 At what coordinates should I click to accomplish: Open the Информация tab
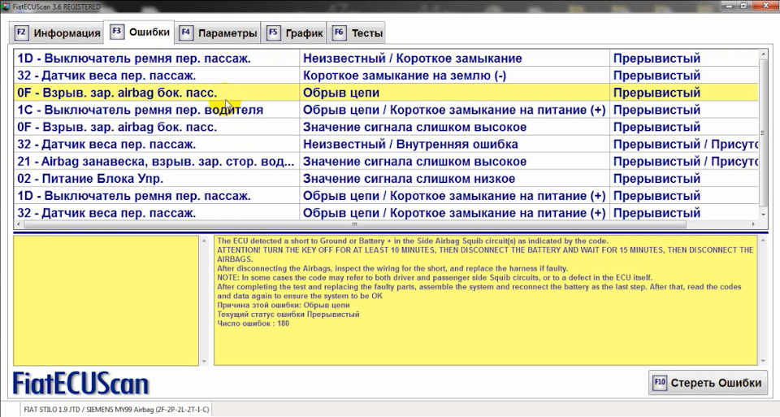(x=58, y=33)
